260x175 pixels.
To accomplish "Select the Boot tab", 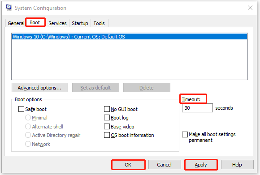I will click(35, 22).
